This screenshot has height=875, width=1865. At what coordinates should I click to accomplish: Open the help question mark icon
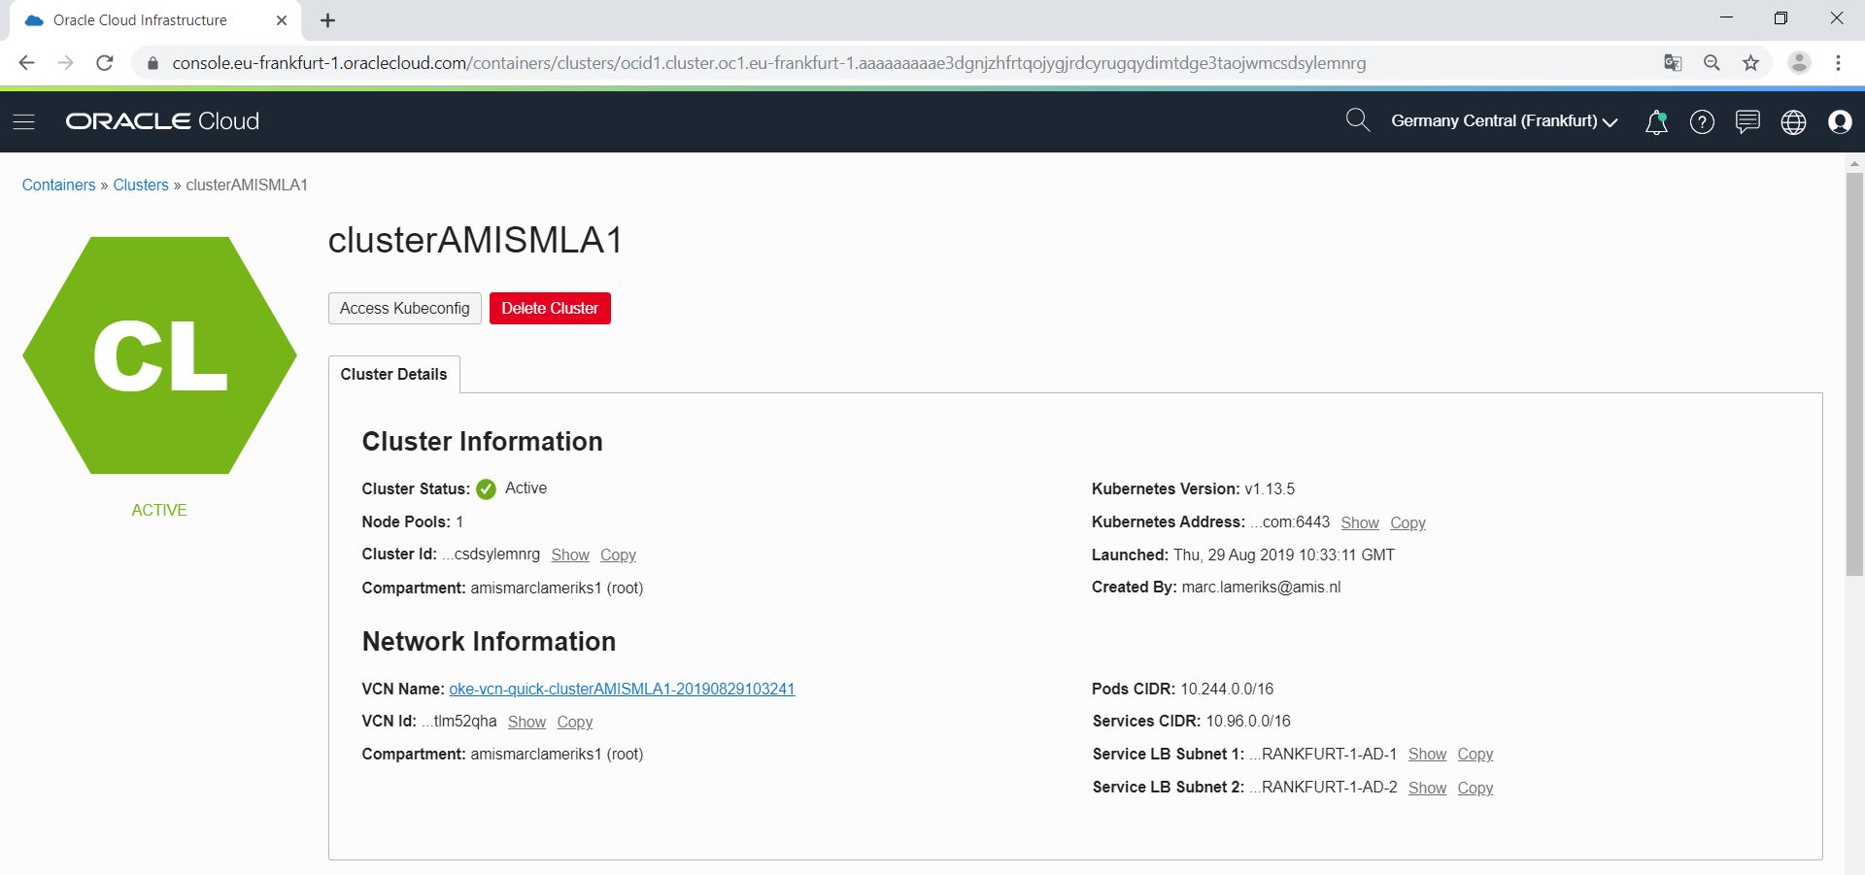pyautogui.click(x=1702, y=121)
